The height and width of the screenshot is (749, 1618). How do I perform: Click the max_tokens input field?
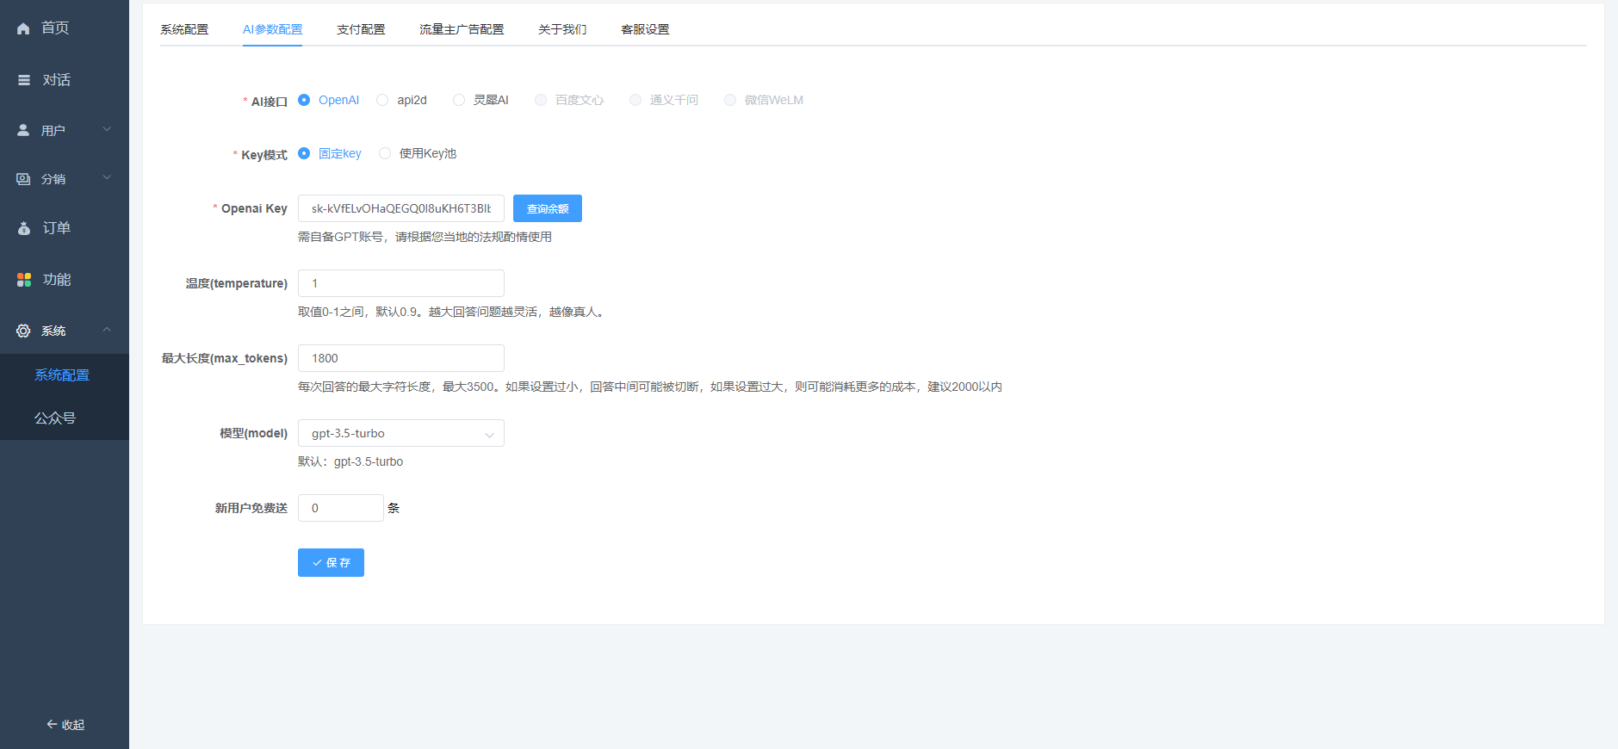click(401, 358)
